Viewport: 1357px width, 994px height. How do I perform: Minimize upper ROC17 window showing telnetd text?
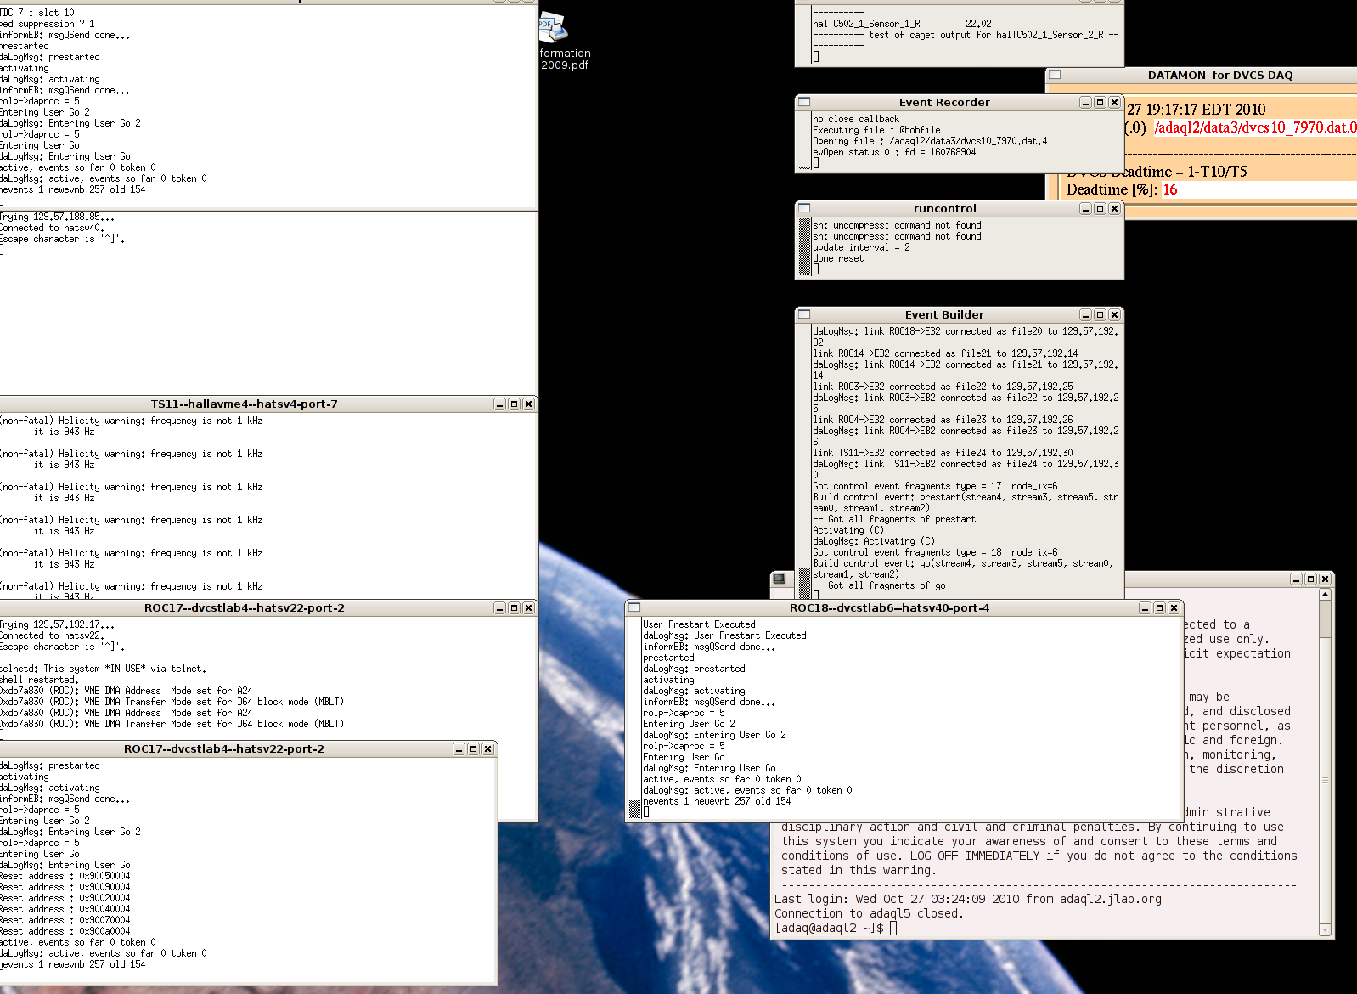pos(499,608)
